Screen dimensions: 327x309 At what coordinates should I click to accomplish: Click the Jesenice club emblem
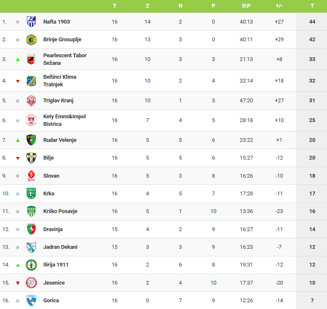pyautogui.click(x=31, y=283)
